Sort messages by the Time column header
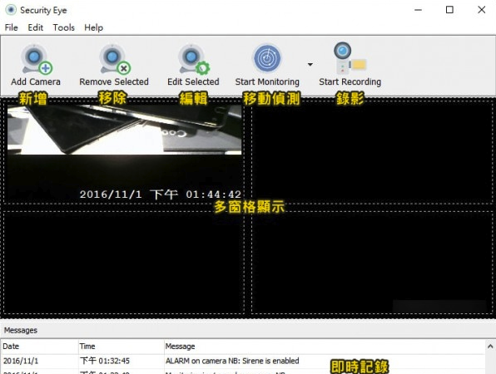 121,347
